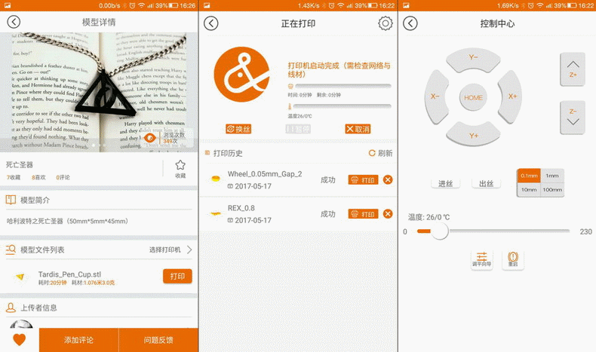Tap the Deathly Hallows necklace photo
Screen dimensions: 596x352
click(99, 92)
